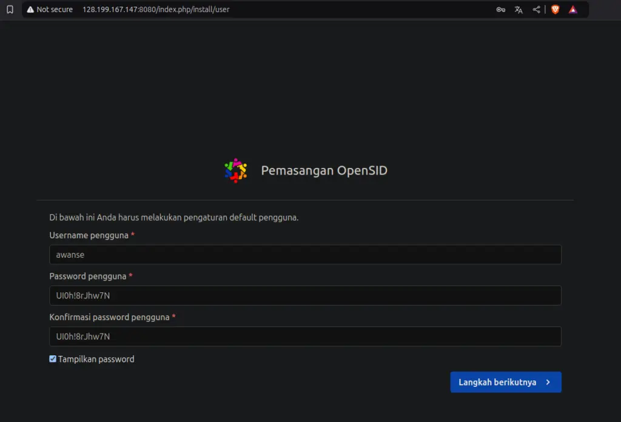Uncheck the Tampilkan password checkbox

tap(52, 358)
